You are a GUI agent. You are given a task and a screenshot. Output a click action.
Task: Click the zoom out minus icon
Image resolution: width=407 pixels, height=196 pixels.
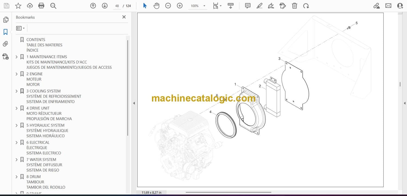tap(168, 6)
